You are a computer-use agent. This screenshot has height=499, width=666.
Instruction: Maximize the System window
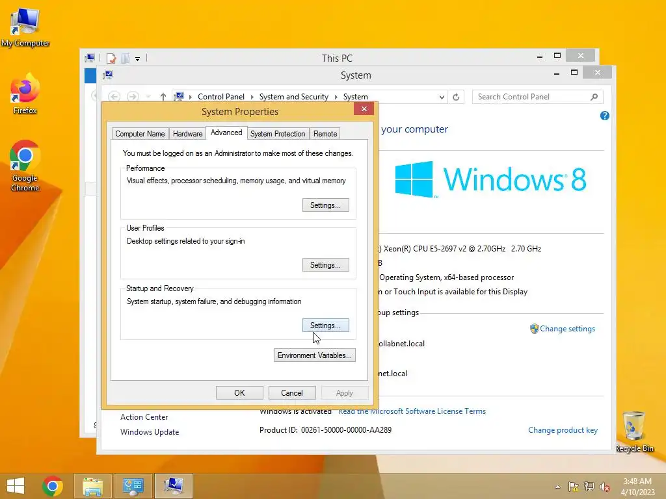click(x=574, y=73)
